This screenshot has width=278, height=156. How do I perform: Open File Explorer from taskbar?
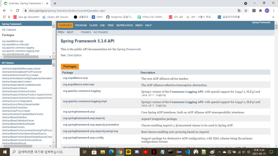tap(102, 152)
